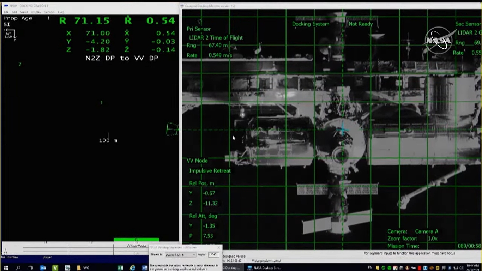
Task: Click the NASA logo on the camera view
Action: pyautogui.click(x=438, y=40)
